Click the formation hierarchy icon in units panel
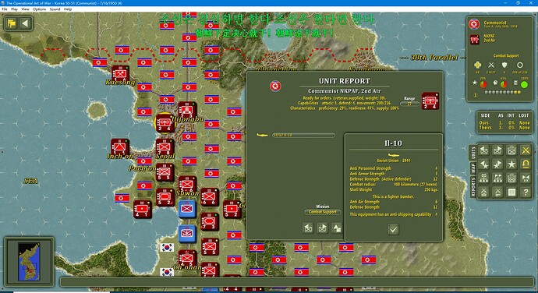The width and height of the screenshot is (538, 293). [483, 178]
